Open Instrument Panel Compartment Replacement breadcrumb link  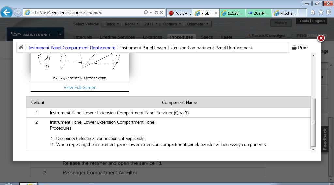pos(72,48)
